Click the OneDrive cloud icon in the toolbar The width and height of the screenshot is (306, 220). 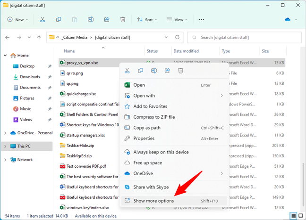(x=287, y=20)
